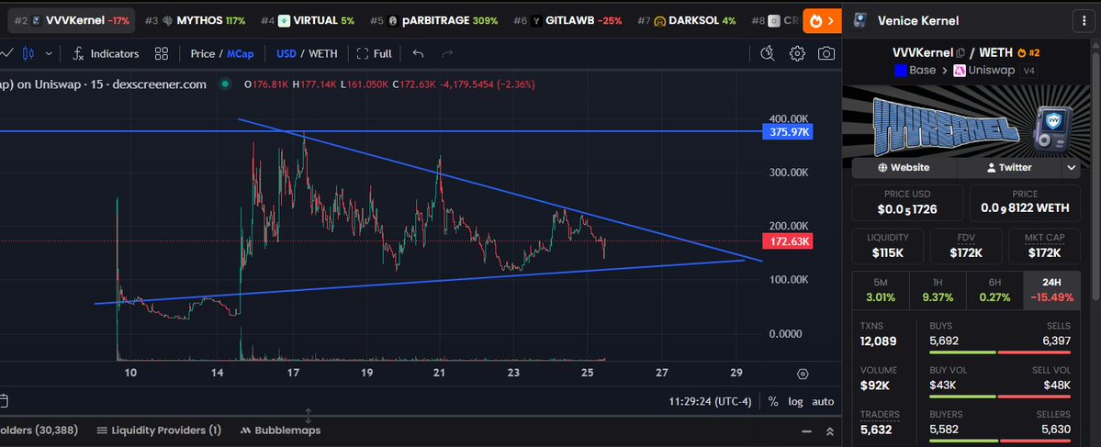
Task: Switch chart to Price mode
Action: (202, 53)
